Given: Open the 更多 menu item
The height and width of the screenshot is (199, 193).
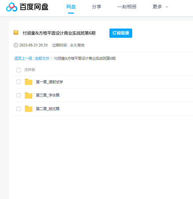Looking at the screenshot, I should click(157, 7).
